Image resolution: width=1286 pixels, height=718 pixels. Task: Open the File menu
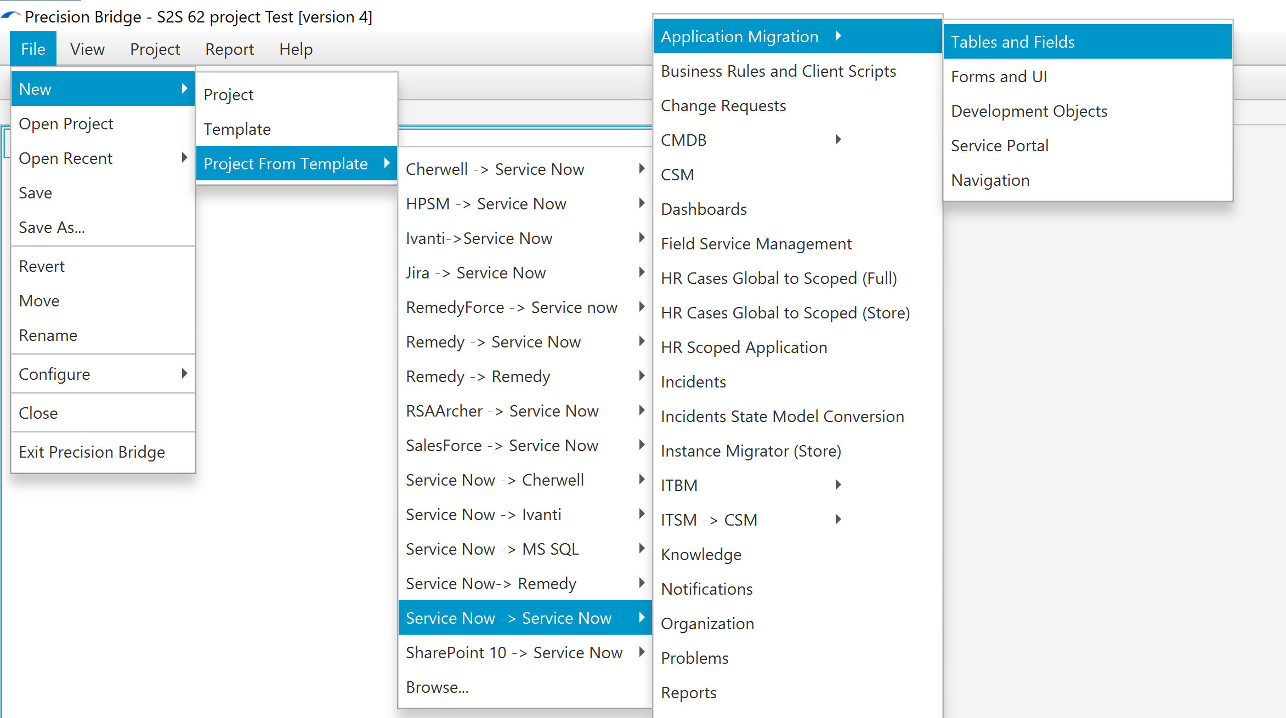pos(33,49)
